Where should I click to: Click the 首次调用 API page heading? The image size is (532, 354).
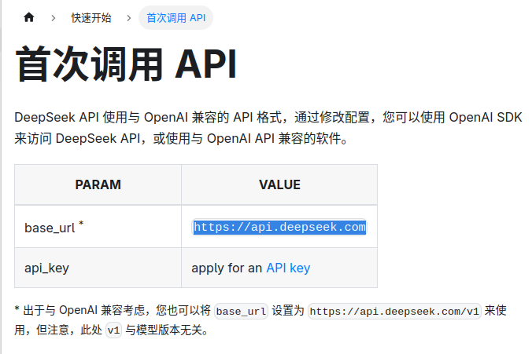click(x=126, y=64)
